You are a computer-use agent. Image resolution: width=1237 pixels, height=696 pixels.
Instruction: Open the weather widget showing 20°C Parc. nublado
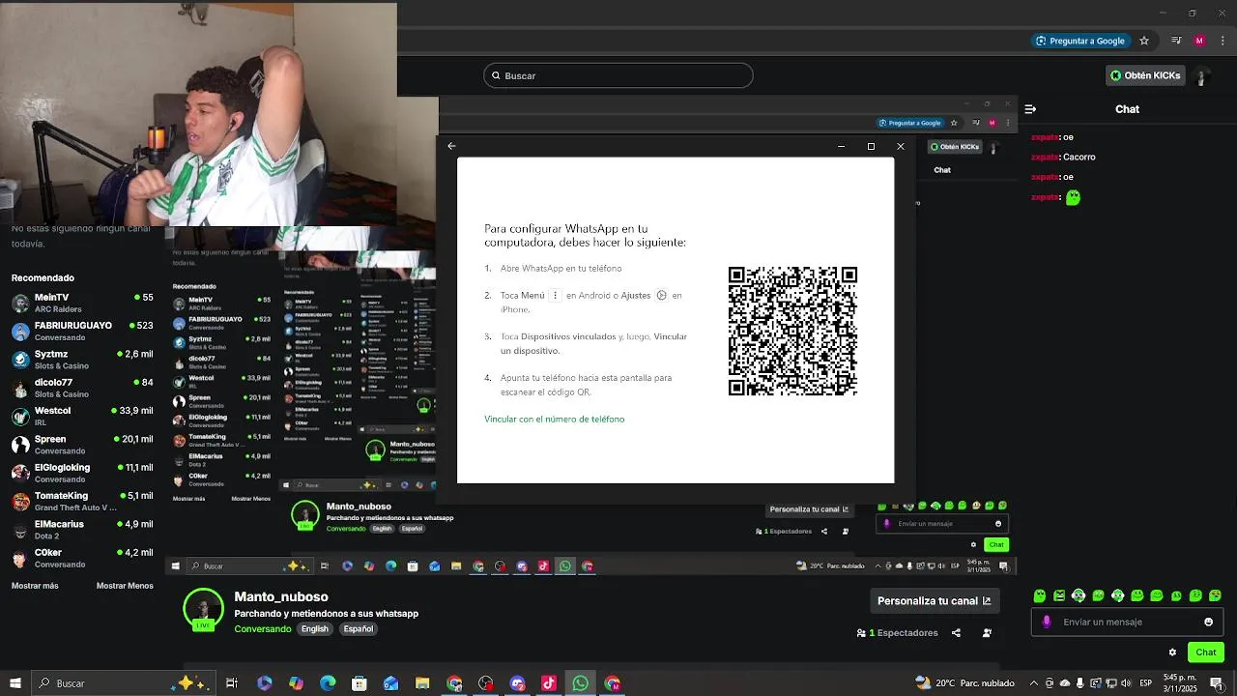964,683
